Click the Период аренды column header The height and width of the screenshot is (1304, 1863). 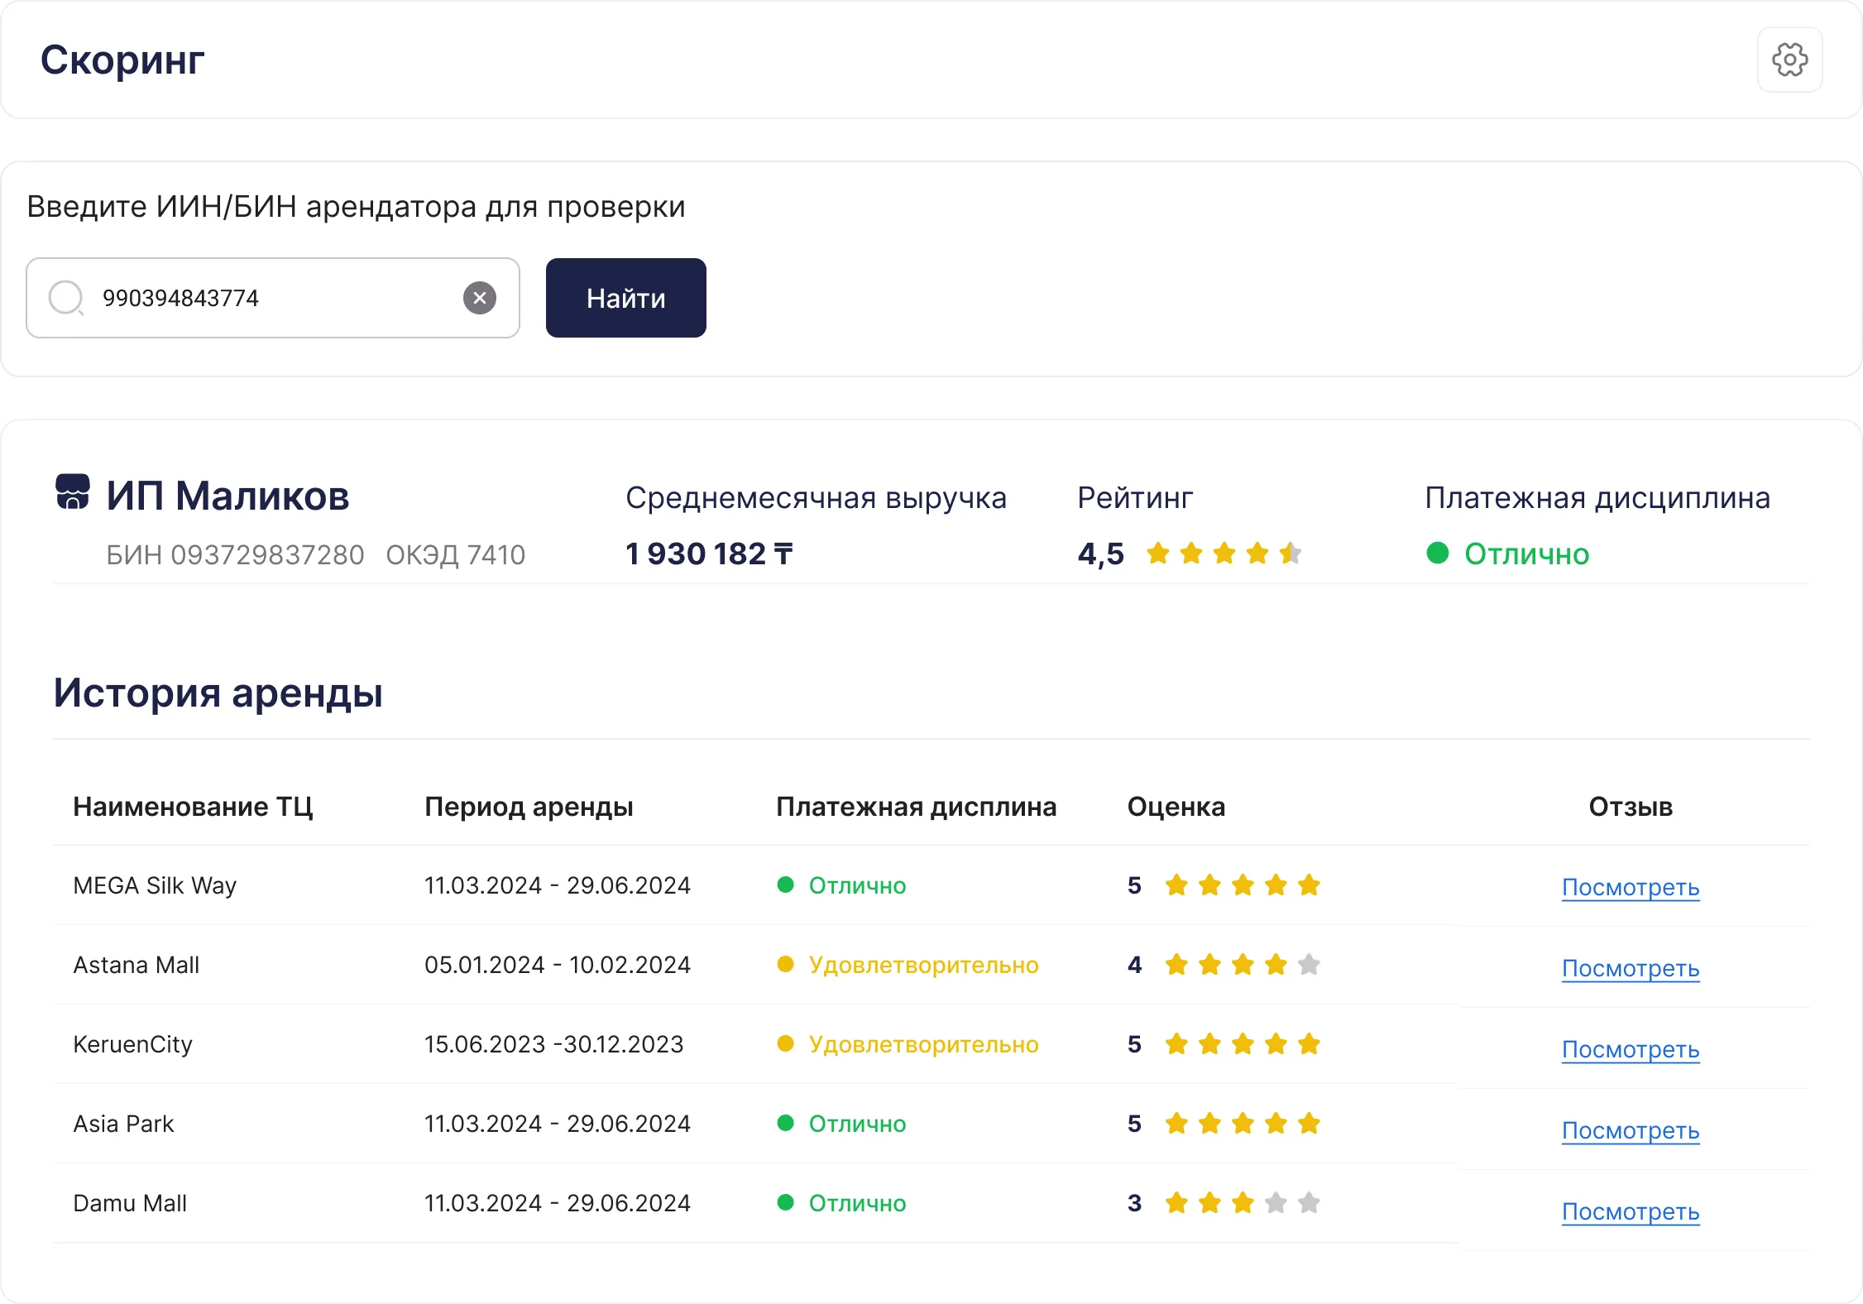click(529, 807)
